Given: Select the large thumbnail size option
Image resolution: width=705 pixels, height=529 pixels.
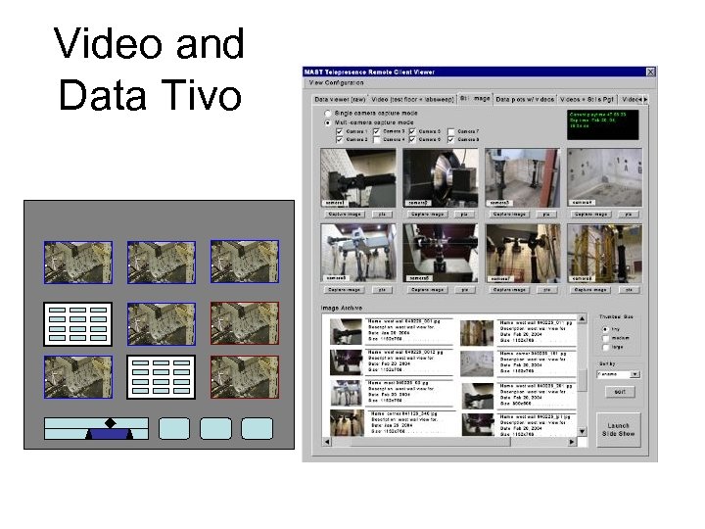Looking at the screenshot, I should click(605, 347).
